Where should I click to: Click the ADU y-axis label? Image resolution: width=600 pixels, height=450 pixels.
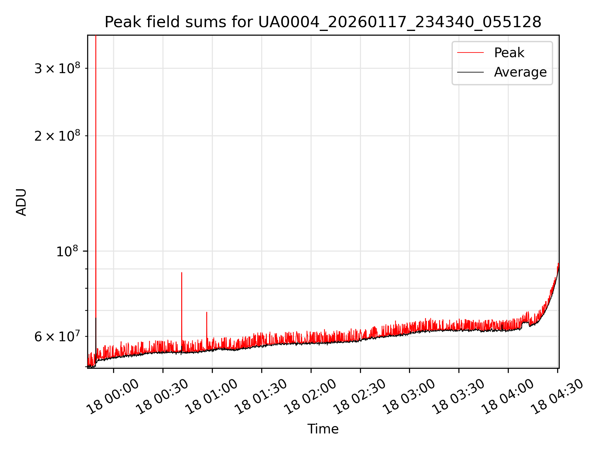click(21, 202)
